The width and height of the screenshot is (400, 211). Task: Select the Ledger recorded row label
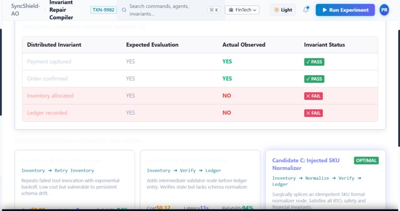[47, 113]
